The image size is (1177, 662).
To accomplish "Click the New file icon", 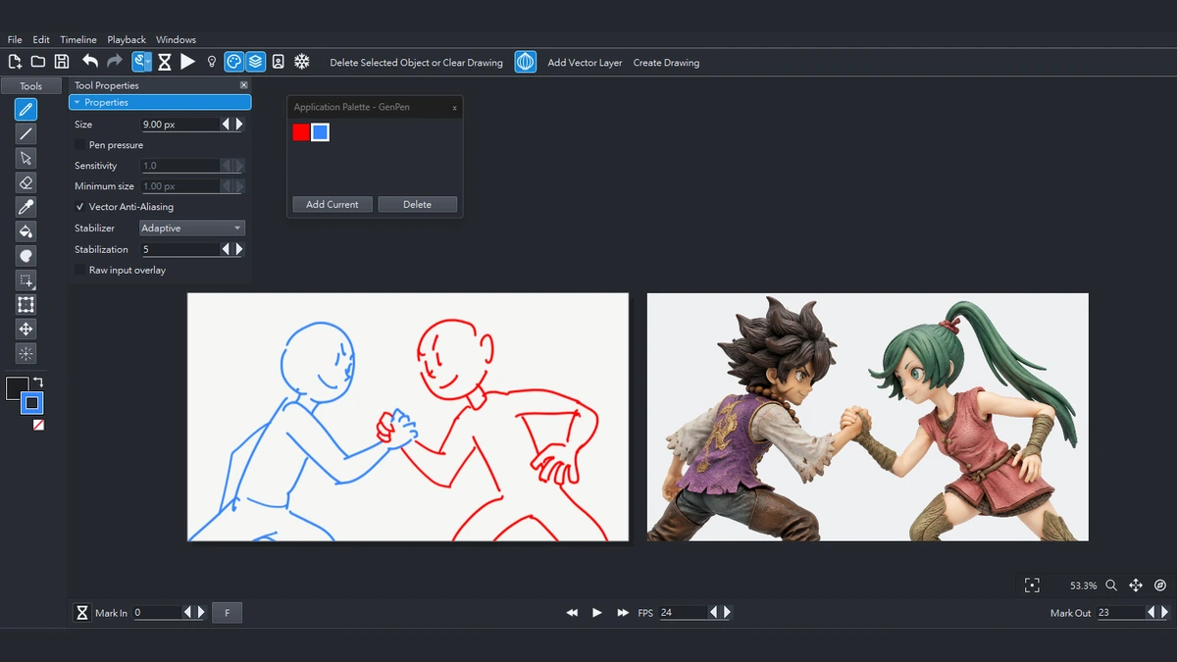I will pos(15,62).
